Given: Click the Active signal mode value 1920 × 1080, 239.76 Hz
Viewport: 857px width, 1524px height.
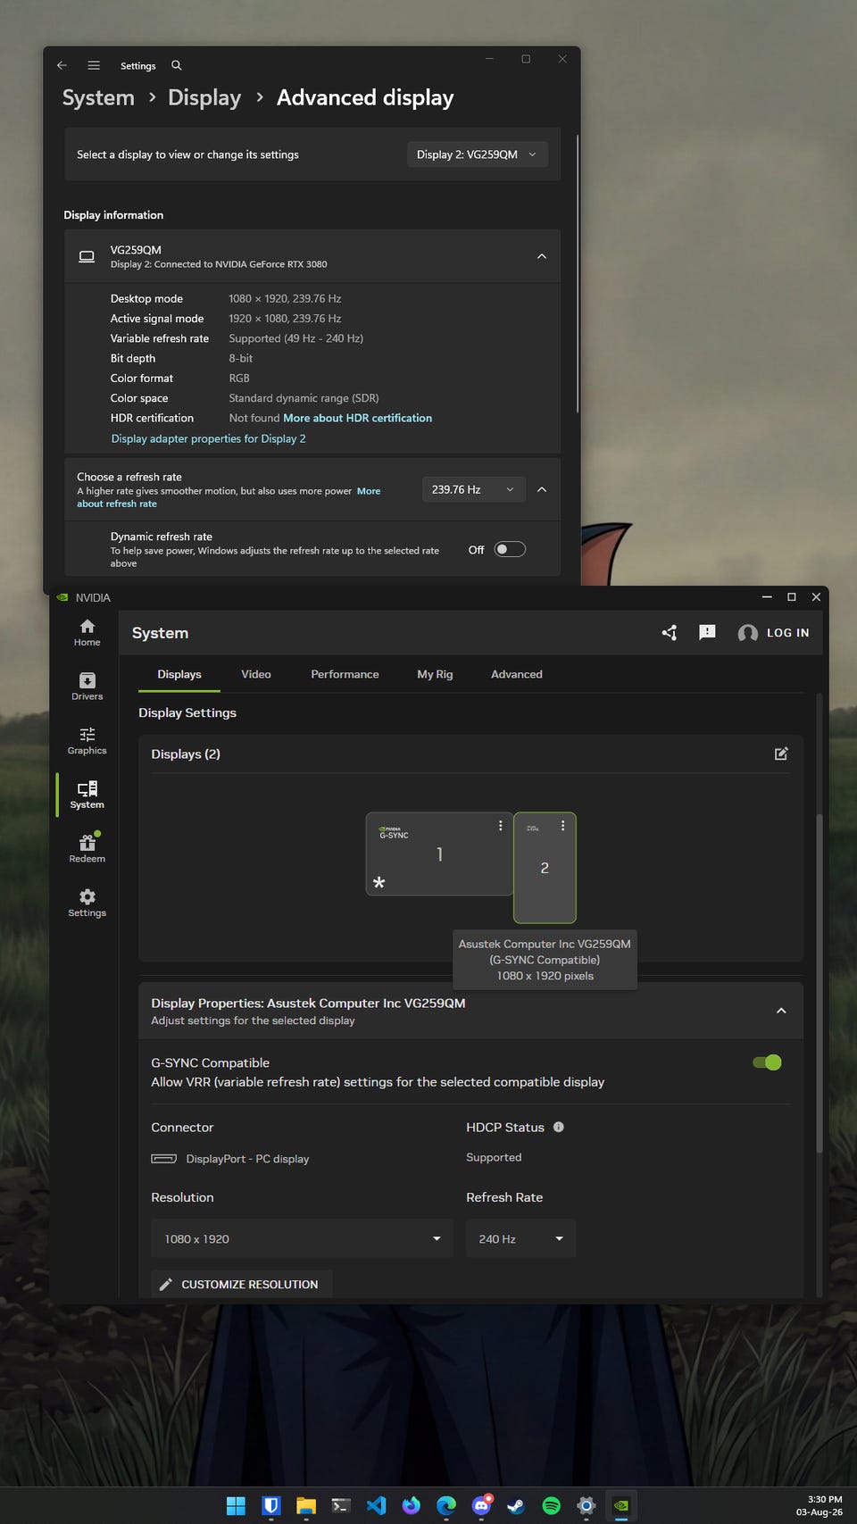Looking at the screenshot, I should tap(285, 319).
